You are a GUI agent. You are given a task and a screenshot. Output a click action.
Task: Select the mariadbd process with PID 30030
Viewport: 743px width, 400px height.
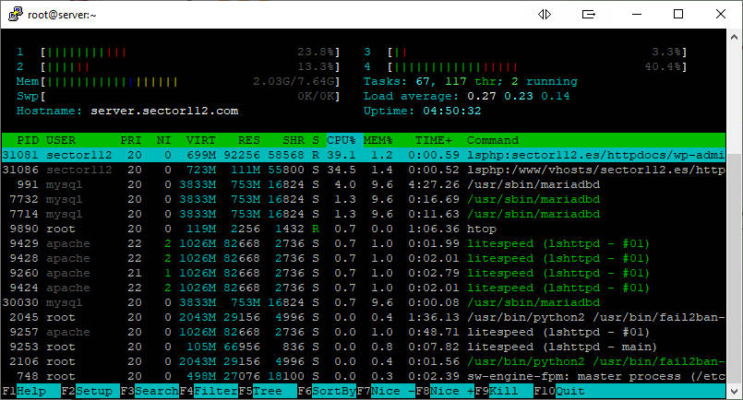click(x=364, y=302)
